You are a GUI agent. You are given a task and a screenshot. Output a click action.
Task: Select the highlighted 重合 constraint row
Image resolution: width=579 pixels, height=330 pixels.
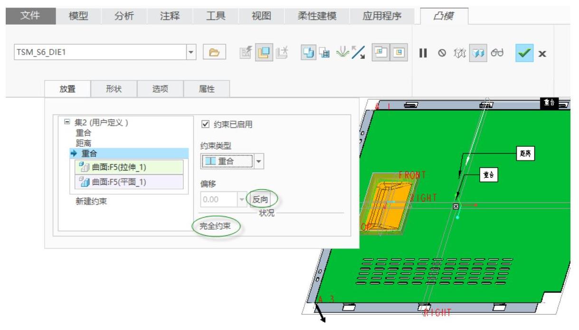point(130,152)
